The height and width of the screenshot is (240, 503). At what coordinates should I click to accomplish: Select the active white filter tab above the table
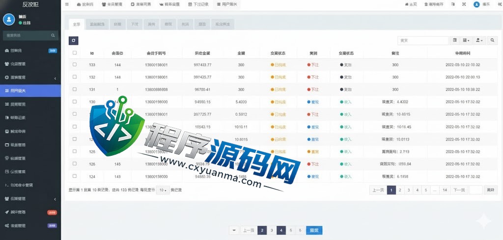pos(76,24)
